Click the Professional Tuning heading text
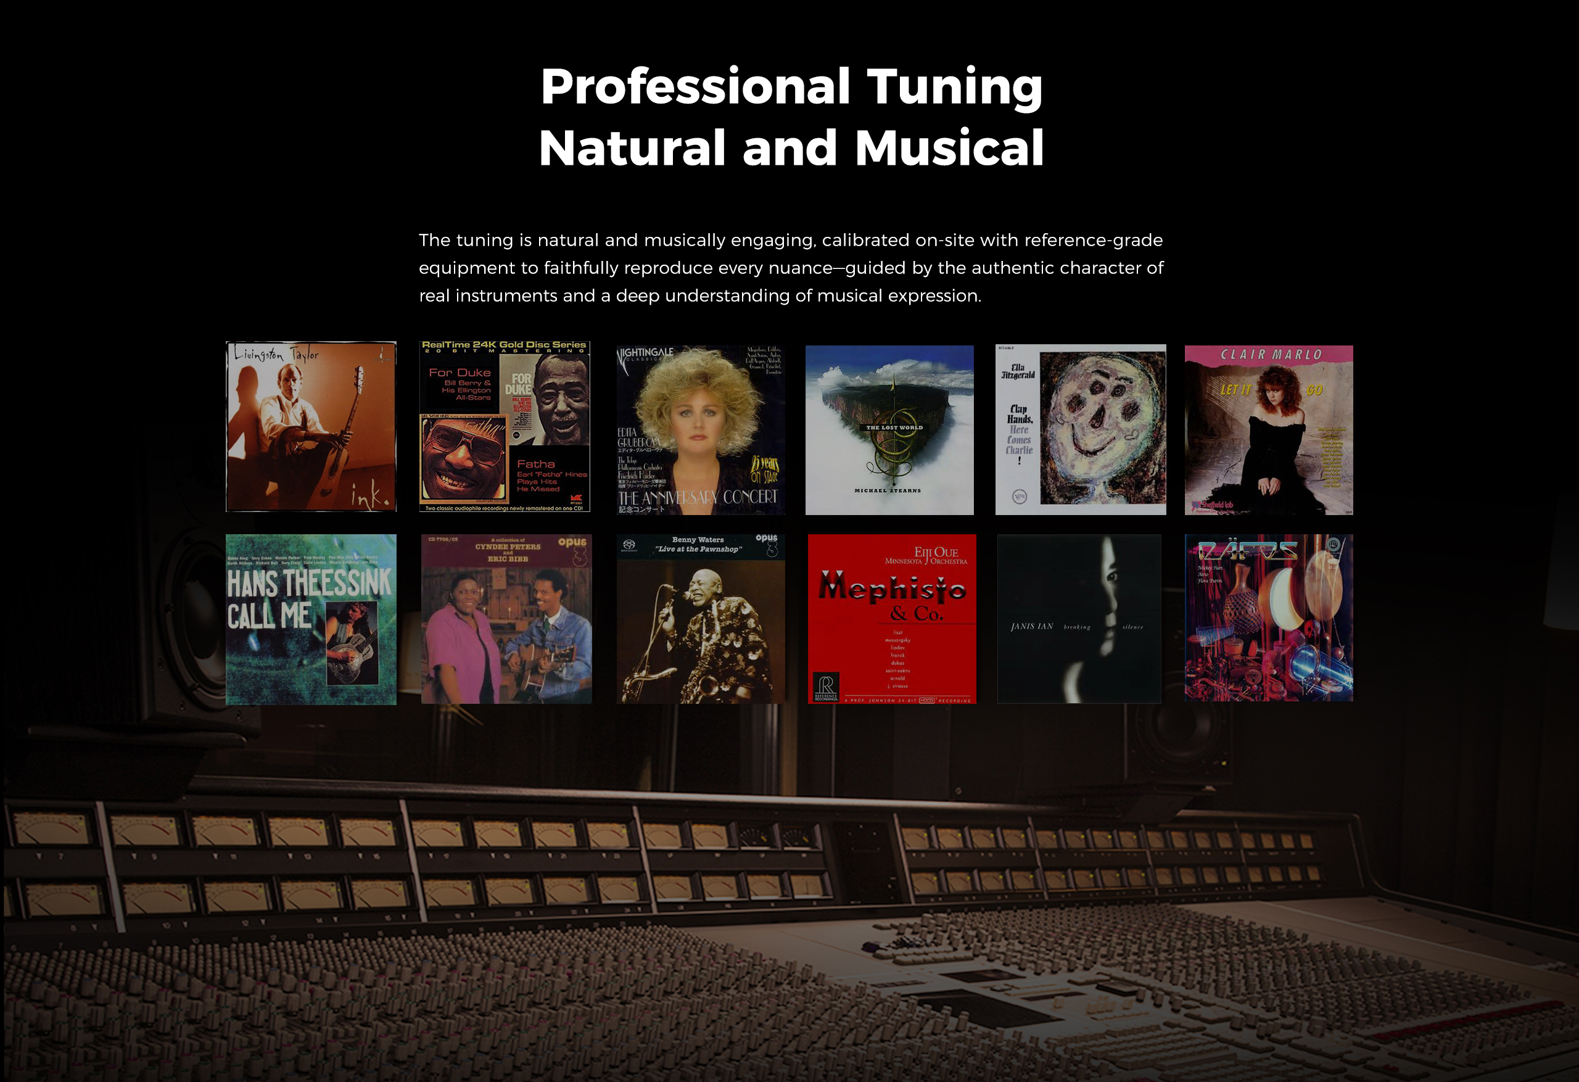 pyautogui.click(x=791, y=86)
